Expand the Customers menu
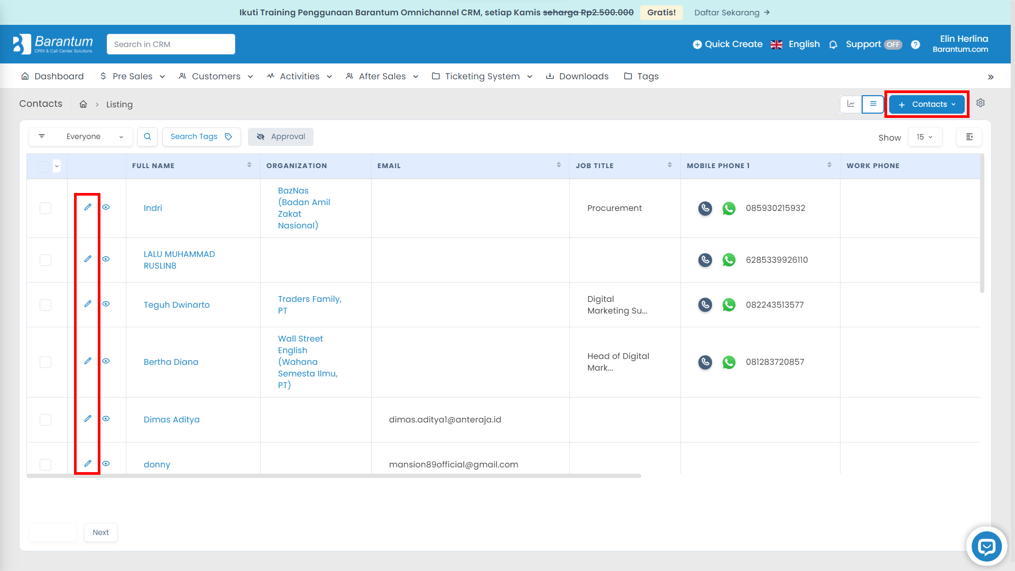 (216, 76)
